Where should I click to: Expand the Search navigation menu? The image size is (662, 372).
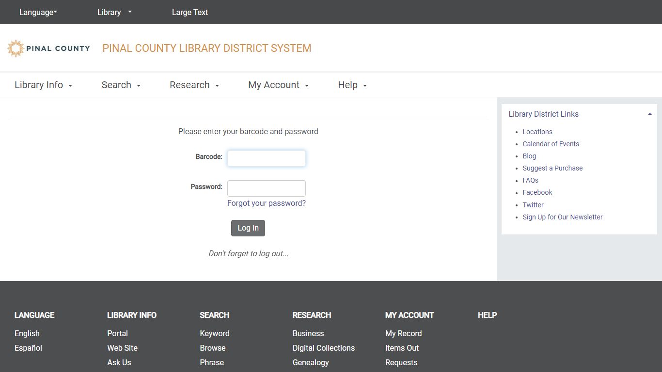pyautogui.click(x=121, y=85)
